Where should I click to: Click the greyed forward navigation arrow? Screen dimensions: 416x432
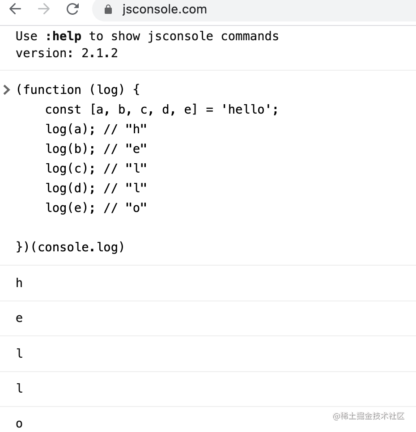pos(43,9)
